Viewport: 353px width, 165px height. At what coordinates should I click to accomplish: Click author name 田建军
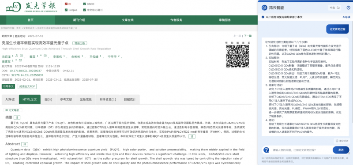pos(6,61)
